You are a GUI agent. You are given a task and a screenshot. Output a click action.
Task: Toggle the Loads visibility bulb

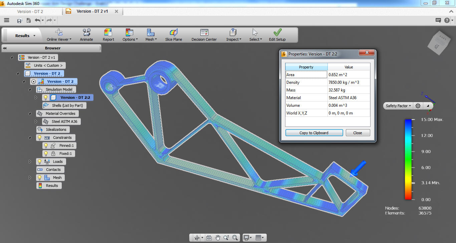pyautogui.click(x=39, y=162)
